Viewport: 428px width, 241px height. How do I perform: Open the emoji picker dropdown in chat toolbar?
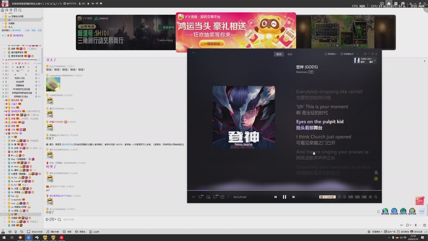(52, 220)
